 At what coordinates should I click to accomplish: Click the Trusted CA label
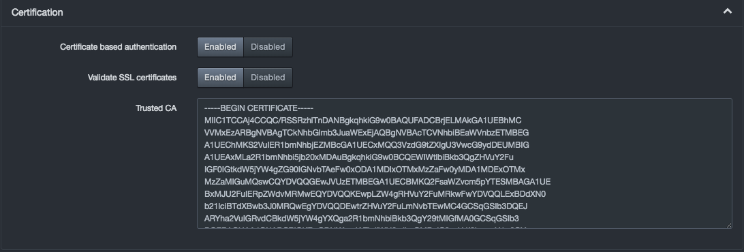point(156,108)
